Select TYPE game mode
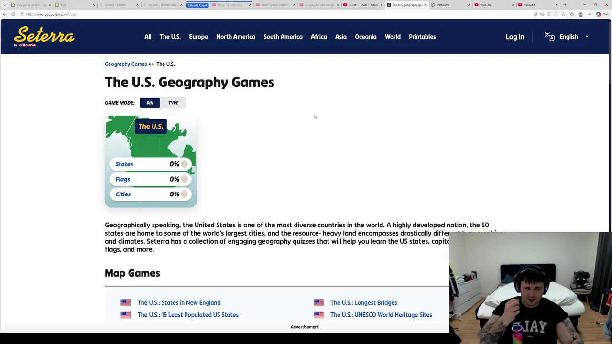 pyautogui.click(x=174, y=103)
